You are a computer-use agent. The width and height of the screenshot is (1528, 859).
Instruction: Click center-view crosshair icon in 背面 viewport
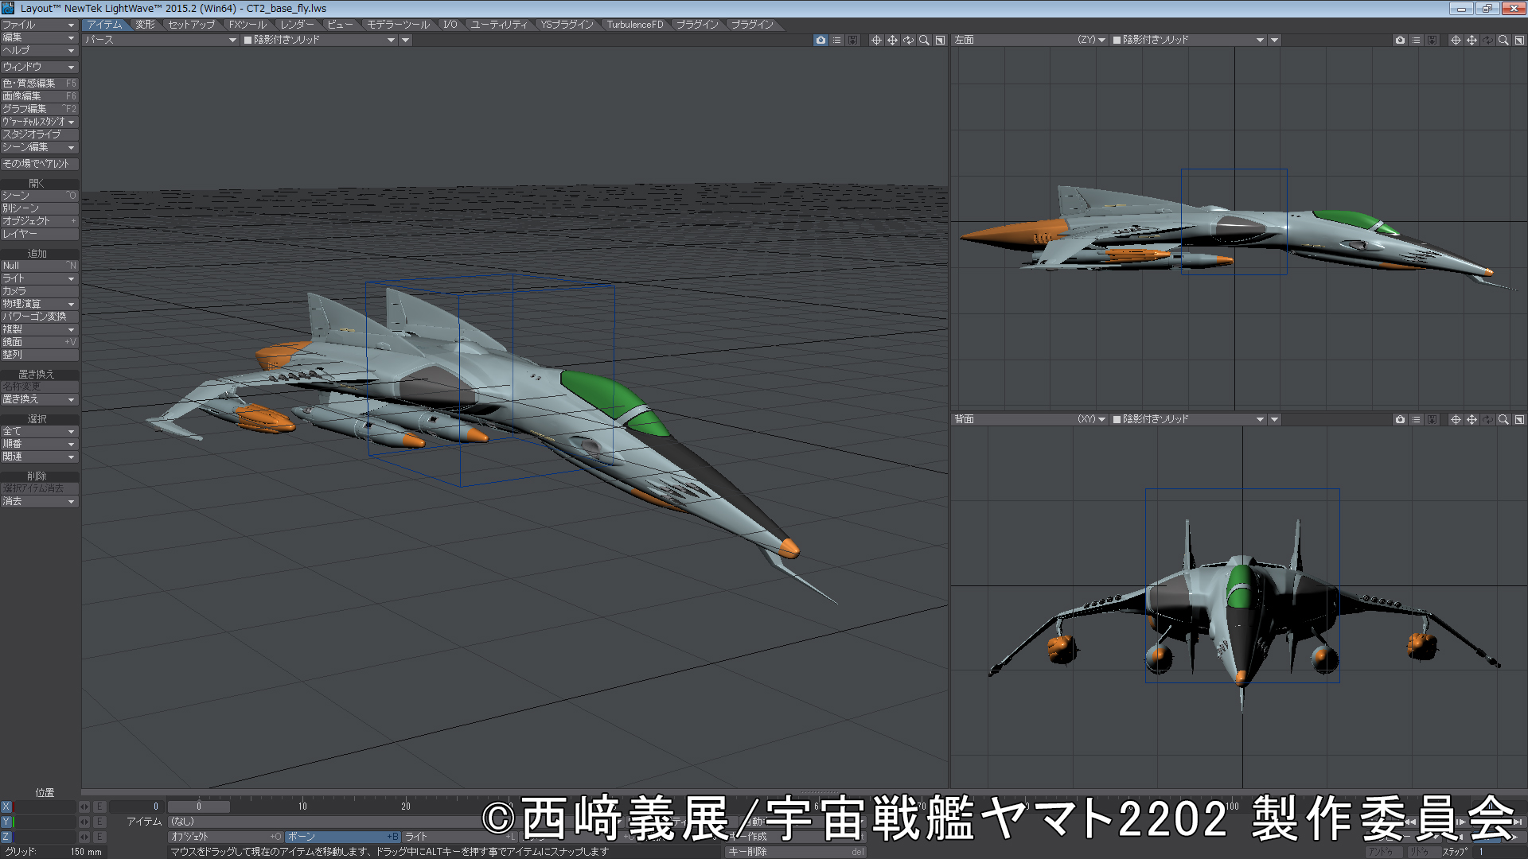coord(1456,419)
